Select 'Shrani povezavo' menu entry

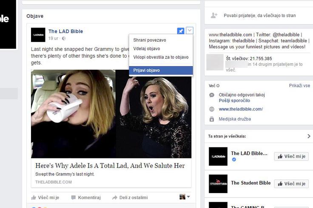(161, 40)
